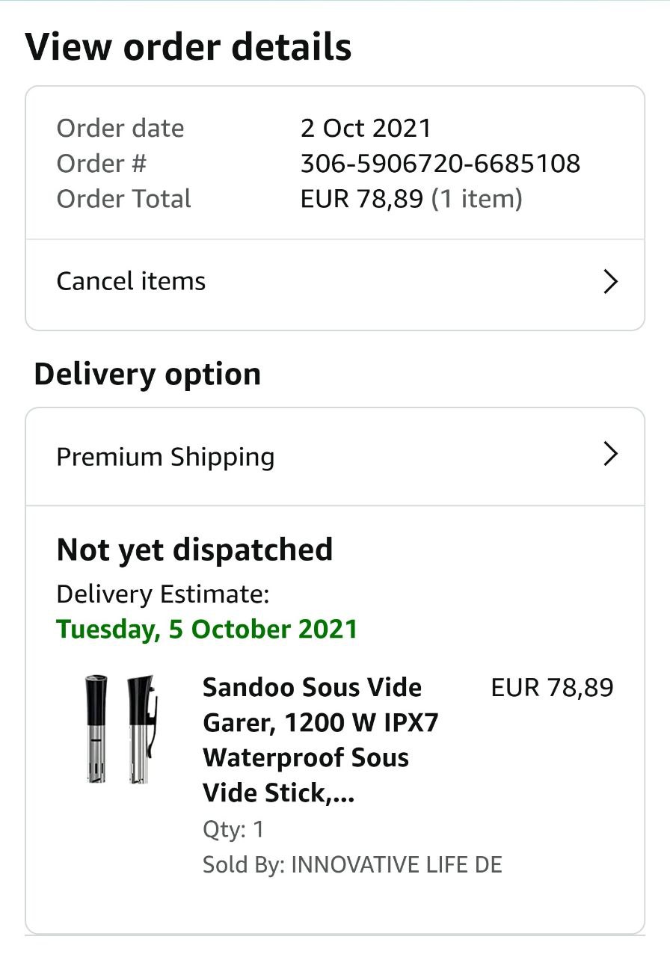Select the Premium Shipping delivery option
Image resolution: width=670 pixels, height=957 pixels.
[165, 457]
